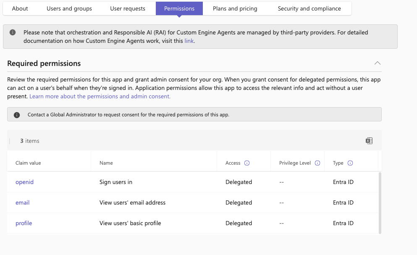The image size is (417, 255).
Task: Open the profile claim value
Action: [24, 223]
